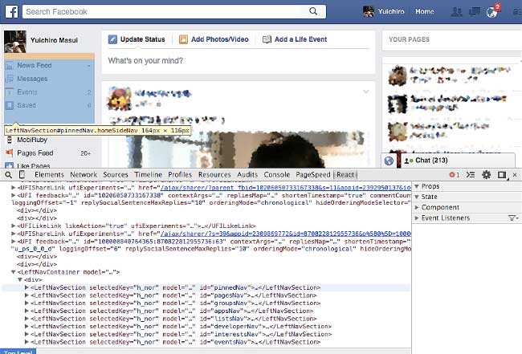The width and height of the screenshot is (522, 354).
Task: Expand the groupsNav LeftNavSection node
Action: (x=27, y=303)
